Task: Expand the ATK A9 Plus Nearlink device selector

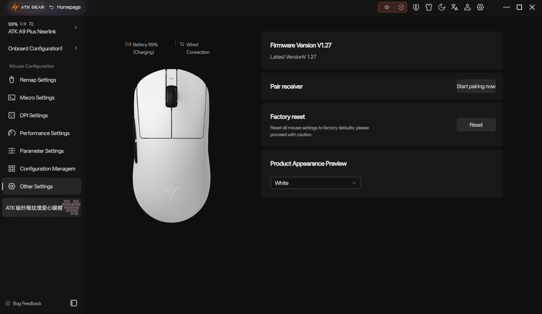Action: [x=42, y=28]
